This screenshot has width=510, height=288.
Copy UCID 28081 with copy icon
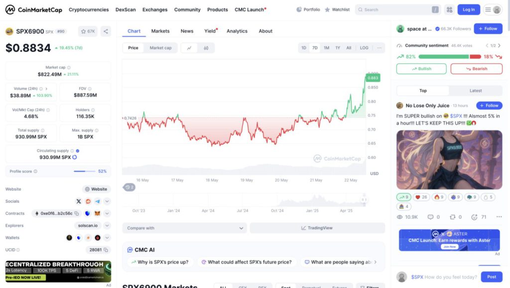[x=106, y=250]
